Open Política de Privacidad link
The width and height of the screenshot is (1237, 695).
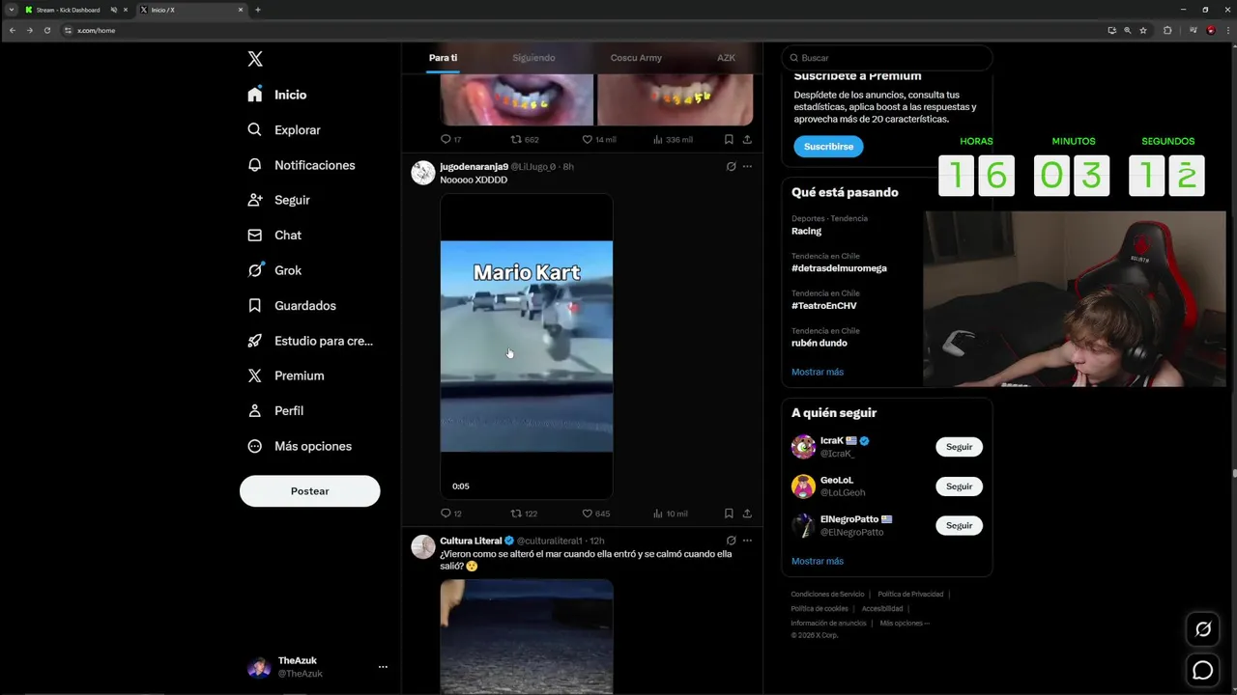pyautogui.click(x=910, y=594)
